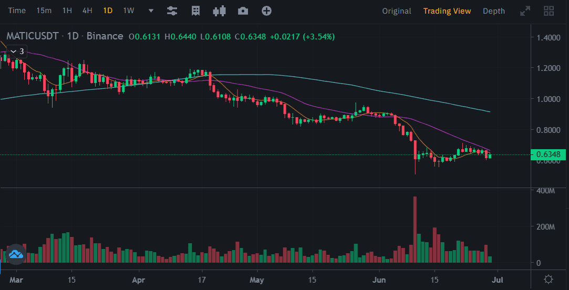The width and height of the screenshot is (569, 290).
Task: Select the 1W interval button
Action: pyautogui.click(x=128, y=11)
